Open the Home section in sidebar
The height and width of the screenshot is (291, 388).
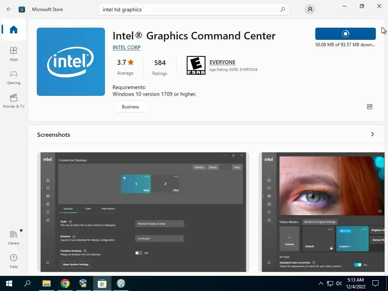[x=14, y=30]
